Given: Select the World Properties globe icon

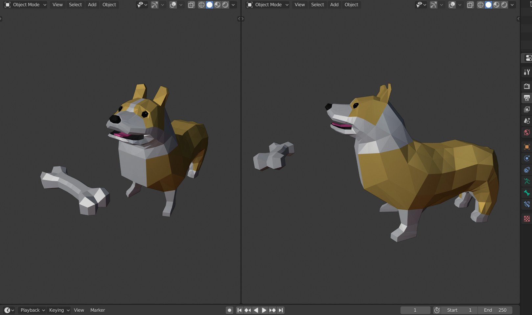Looking at the screenshot, I should 526,133.
